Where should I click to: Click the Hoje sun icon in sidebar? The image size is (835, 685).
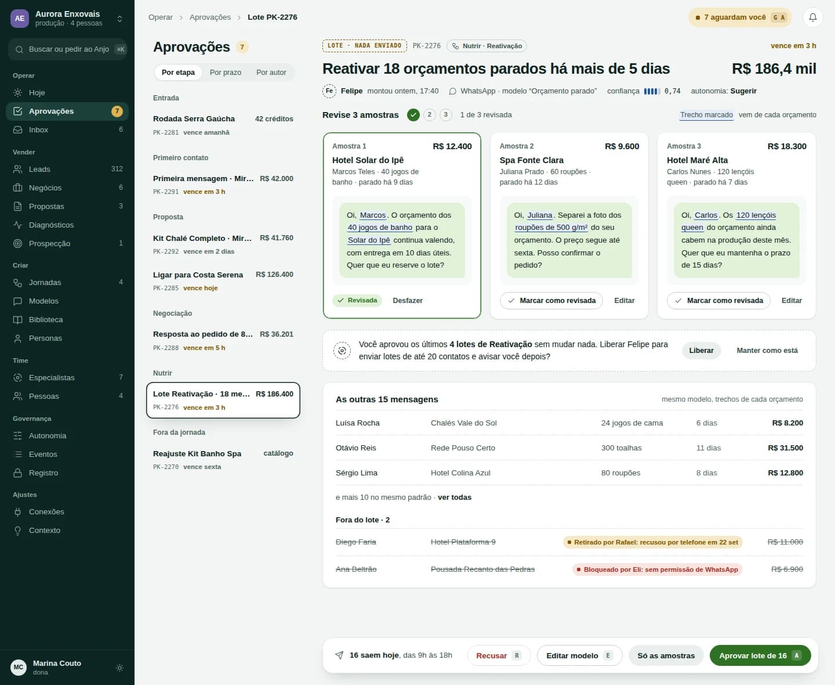pyautogui.click(x=18, y=92)
